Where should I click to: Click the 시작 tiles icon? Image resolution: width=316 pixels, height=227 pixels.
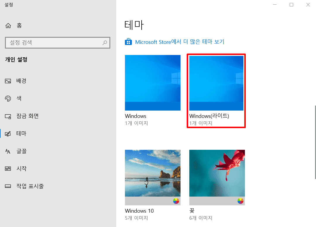click(8, 168)
